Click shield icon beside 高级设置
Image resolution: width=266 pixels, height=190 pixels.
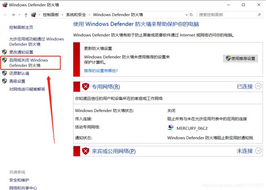(5, 81)
